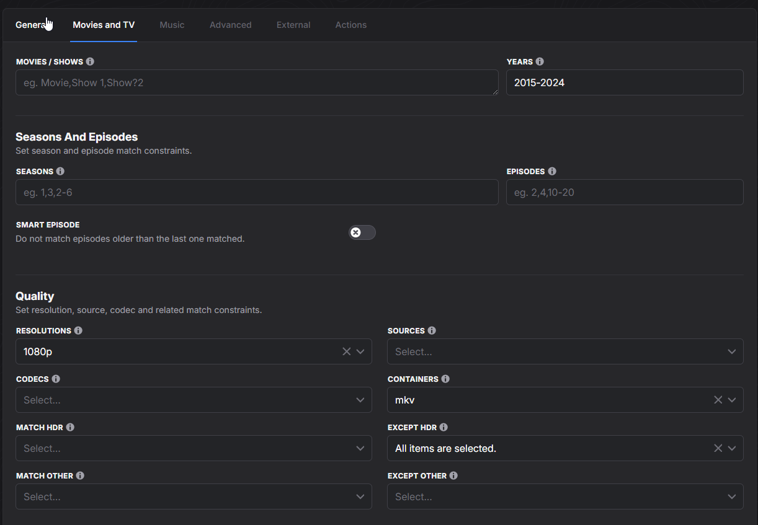Remove the mkv container selection
Screen dimensions: 758x525
point(718,400)
